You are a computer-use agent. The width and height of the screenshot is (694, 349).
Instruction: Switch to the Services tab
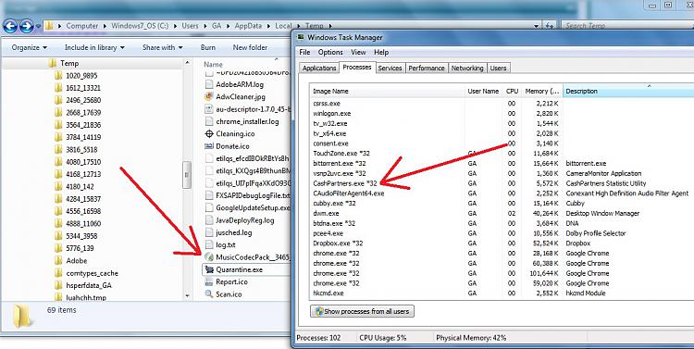click(390, 69)
